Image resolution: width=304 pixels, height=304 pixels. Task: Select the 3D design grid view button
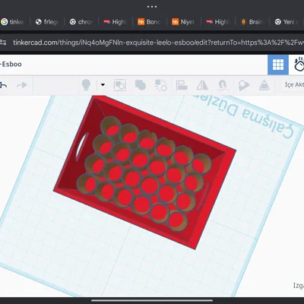tap(278, 65)
